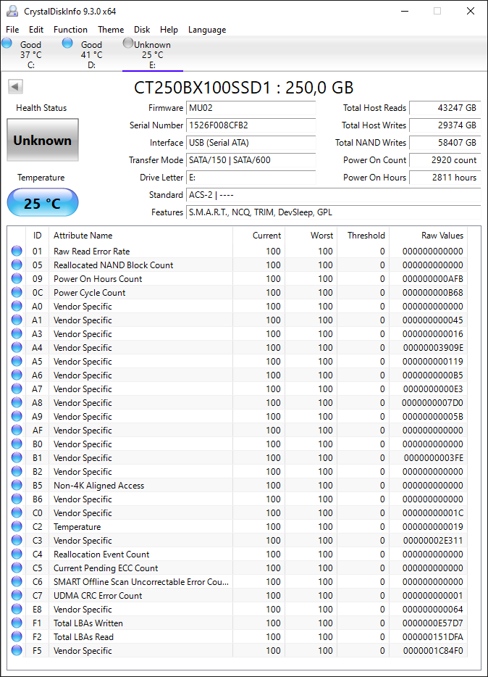Image resolution: width=488 pixels, height=677 pixels.
Task: Click the status orb in row ID B1
Action: click(17, 457)
